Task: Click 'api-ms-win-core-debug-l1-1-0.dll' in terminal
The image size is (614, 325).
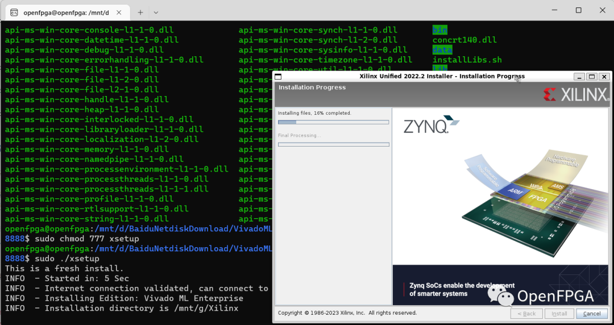Action: pos(84,50)
